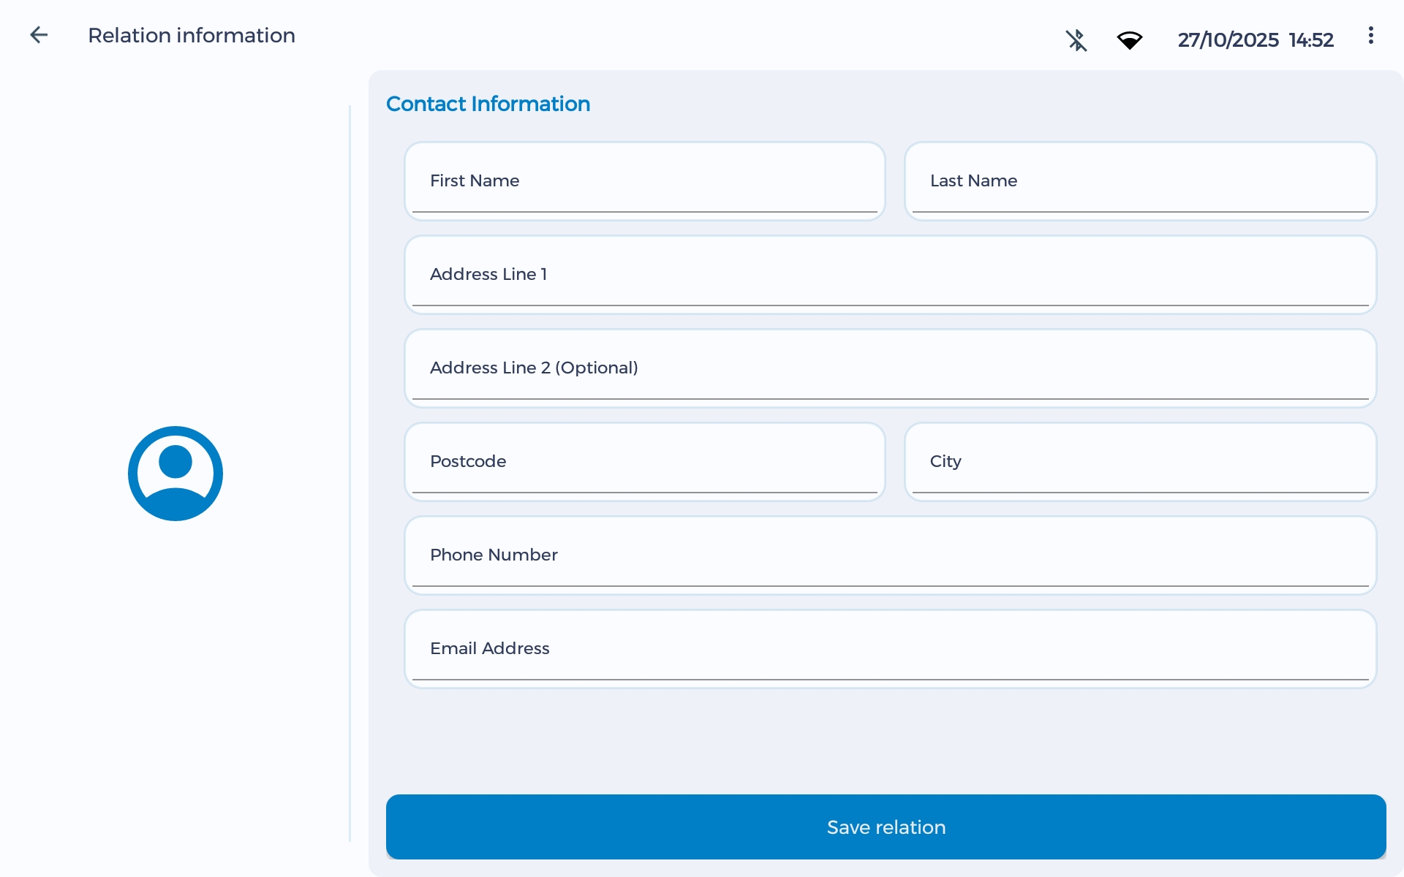This screenshot has height=877, width=1404.
Task: Go back using the arrow icon
Action: (39, 35)
